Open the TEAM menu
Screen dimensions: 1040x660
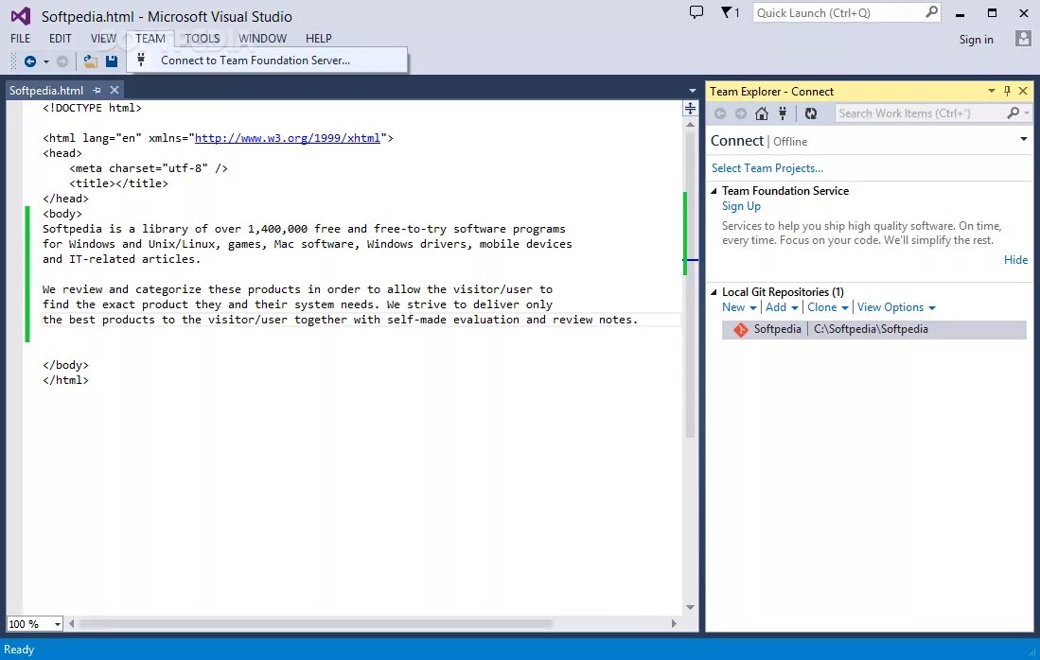click(x=150, y=39)
